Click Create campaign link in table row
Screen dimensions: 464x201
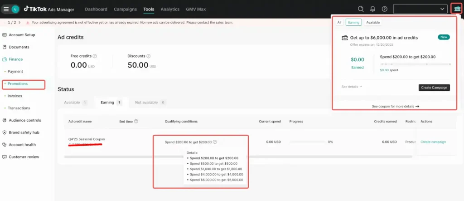click(x=433, y=142)
